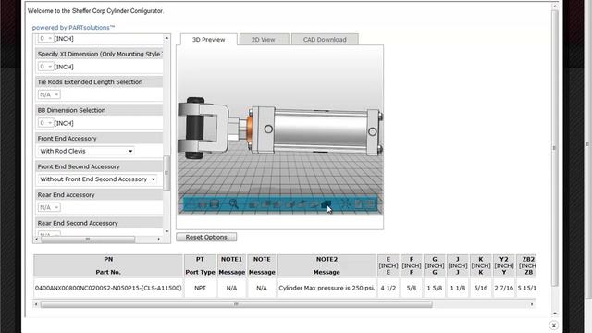This screenshot has height=333, width=592.
Task: Click the rightmost icon in the 3D preview toolbar
Action: [x=371, y=204]
